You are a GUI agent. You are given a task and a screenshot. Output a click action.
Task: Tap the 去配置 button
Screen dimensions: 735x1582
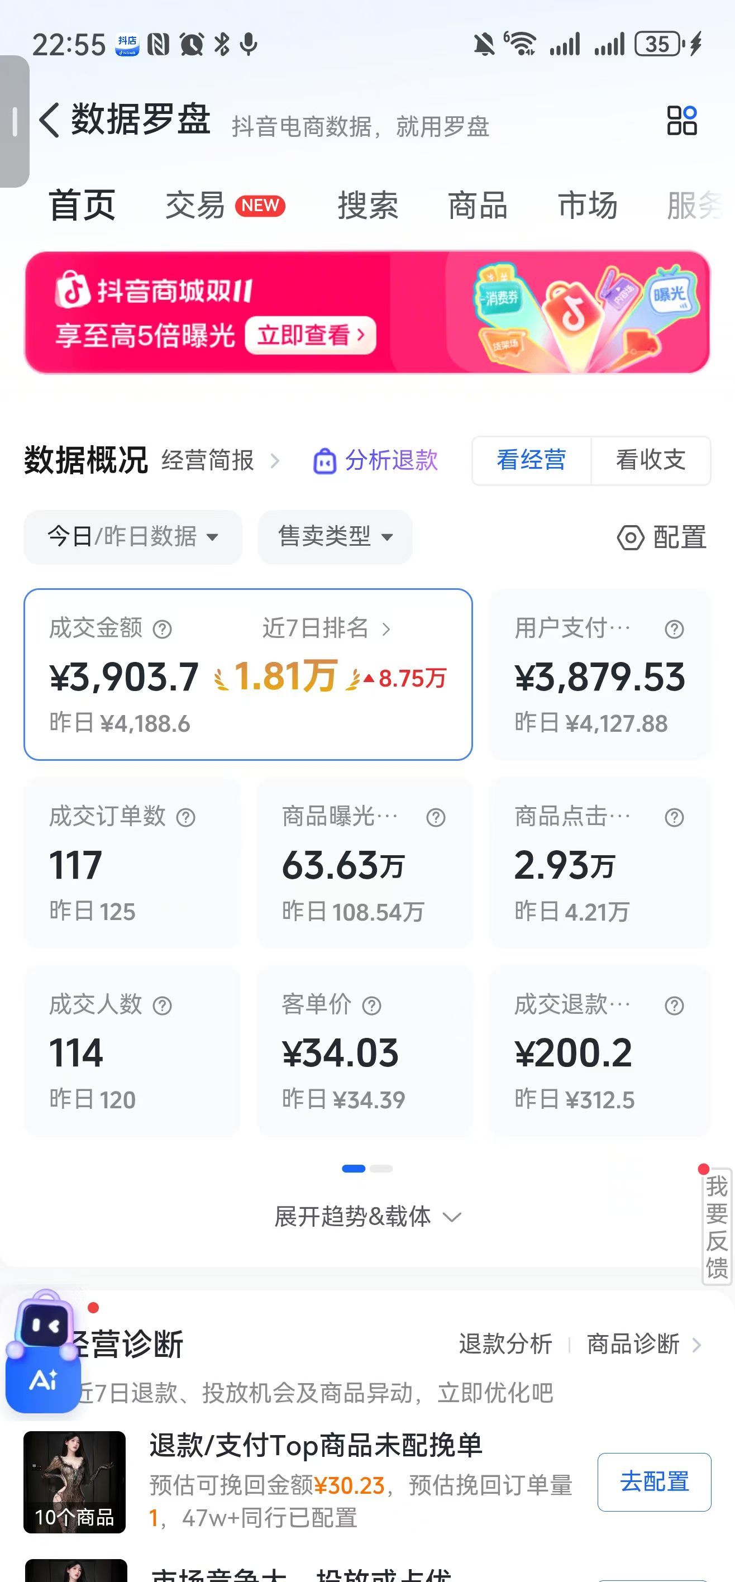coord(655,1482)
